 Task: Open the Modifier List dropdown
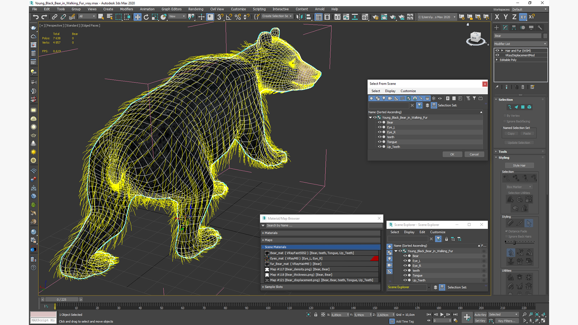(x=520, y=44)
